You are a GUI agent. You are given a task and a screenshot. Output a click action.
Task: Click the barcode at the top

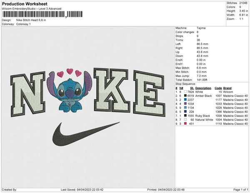pyautogui.click(x=42, y=14)
